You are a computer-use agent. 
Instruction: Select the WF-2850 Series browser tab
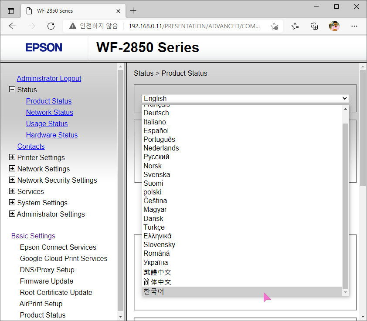point(73,11)
